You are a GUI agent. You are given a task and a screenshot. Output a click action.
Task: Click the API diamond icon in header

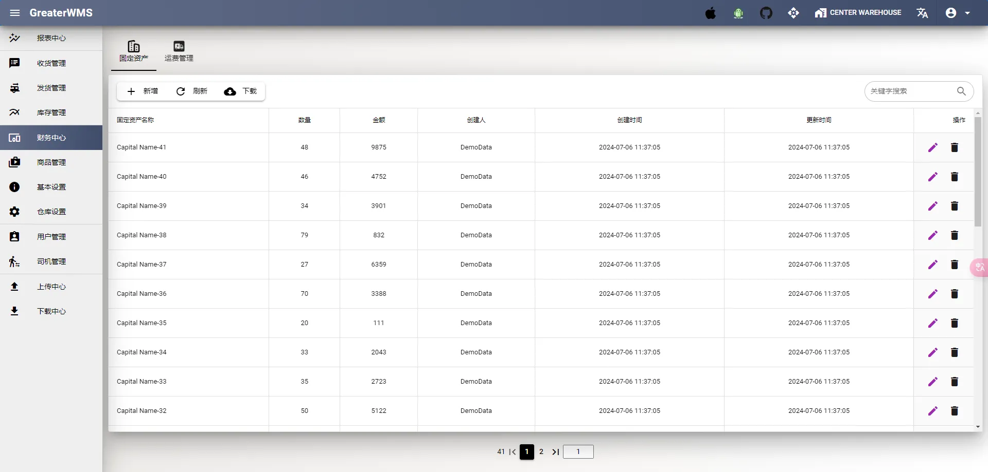coord(793,13)
